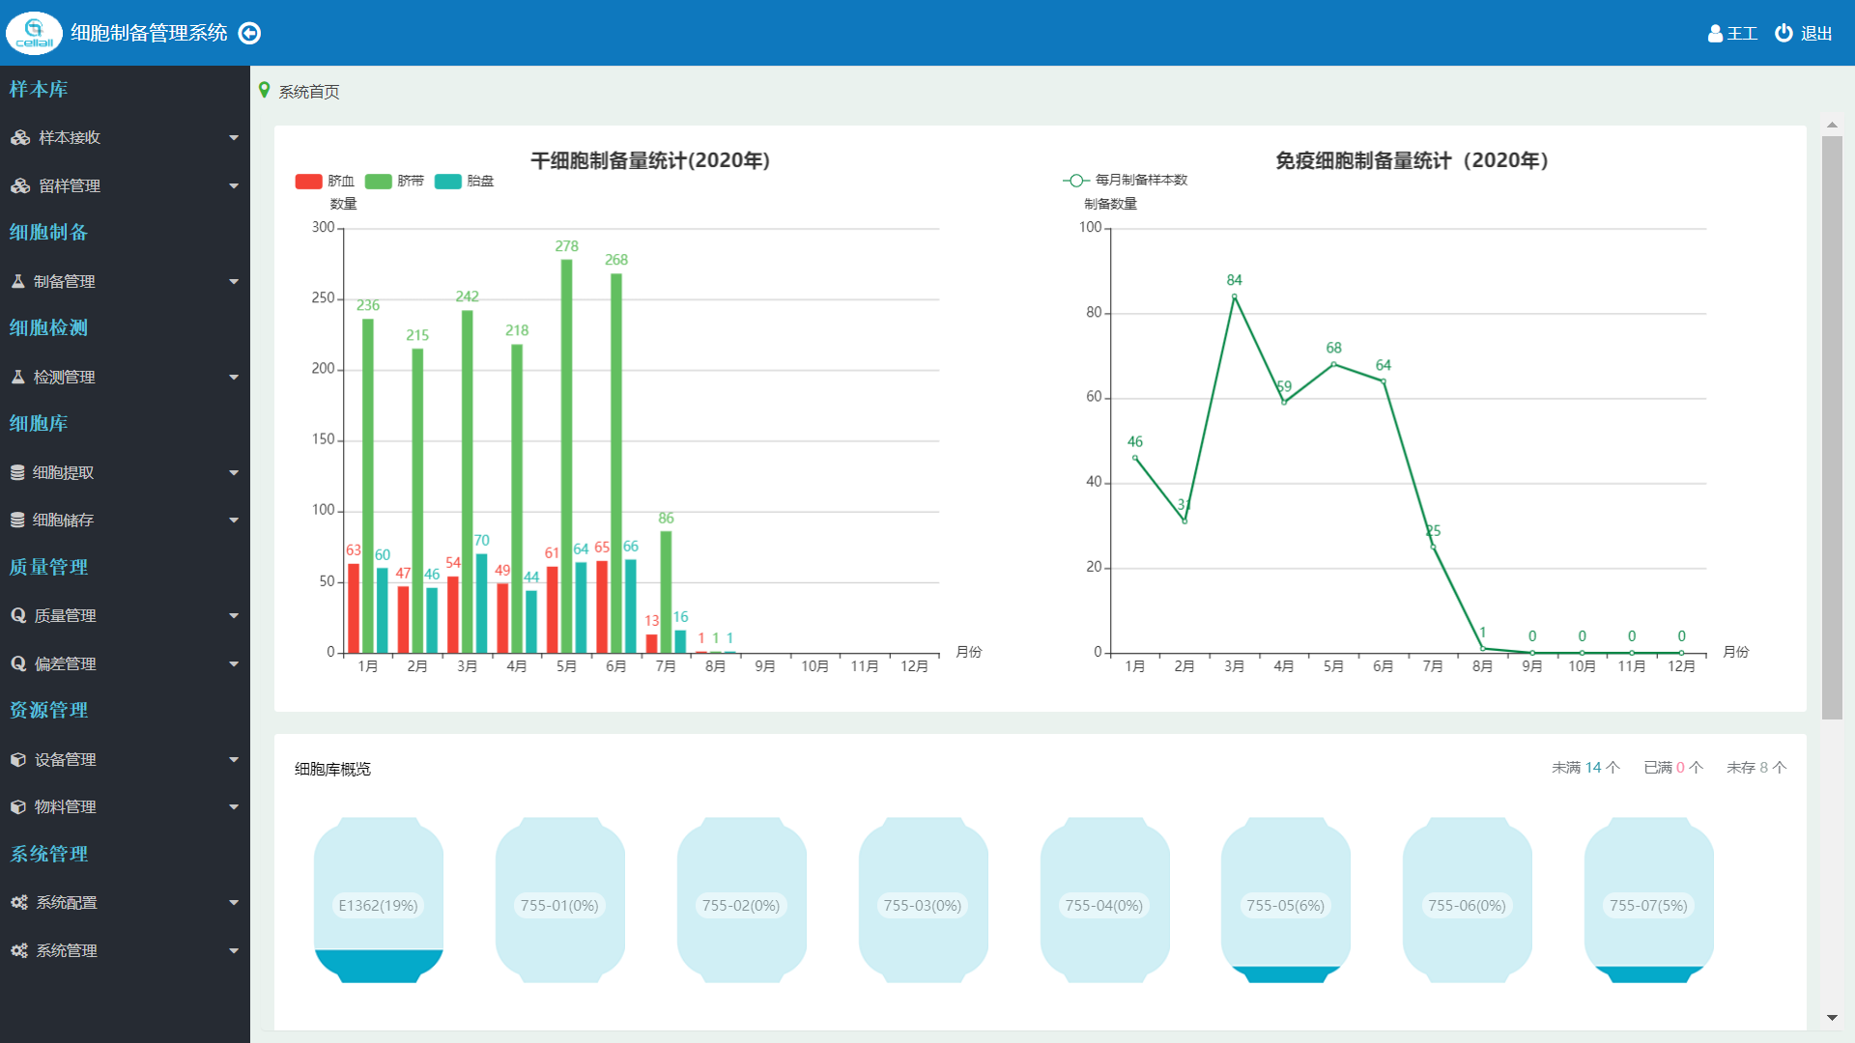Open the 细胞储存 menu item

click(64, 520)
